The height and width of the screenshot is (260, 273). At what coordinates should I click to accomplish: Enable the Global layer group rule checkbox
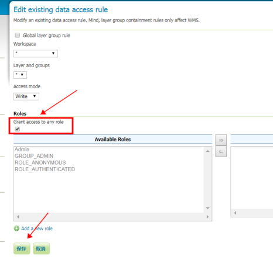pos(18,35)
